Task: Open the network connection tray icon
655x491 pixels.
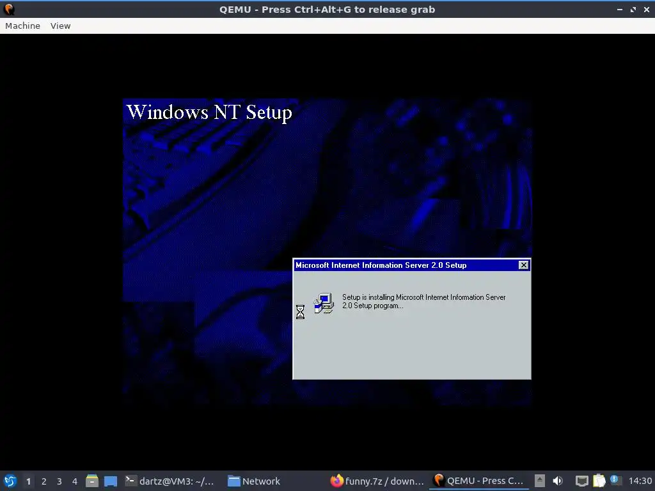Action: (x=581, y=481)
